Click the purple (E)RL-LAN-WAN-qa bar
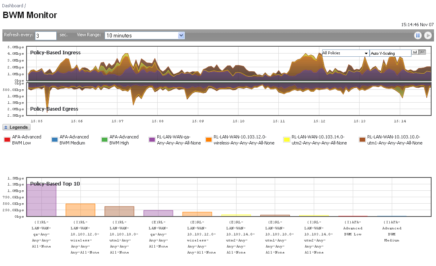436x266 pixels. [x=158, y=213]
